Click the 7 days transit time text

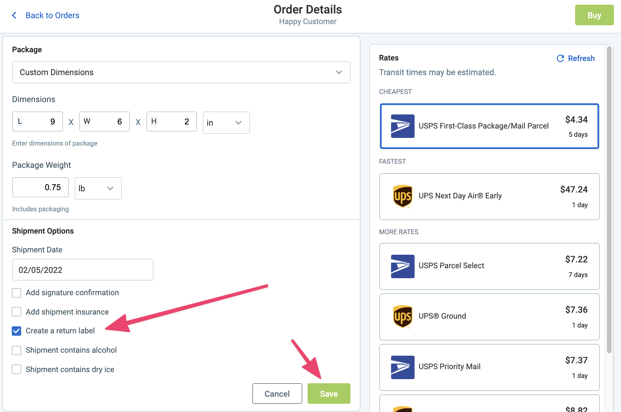tap(578, 275)
